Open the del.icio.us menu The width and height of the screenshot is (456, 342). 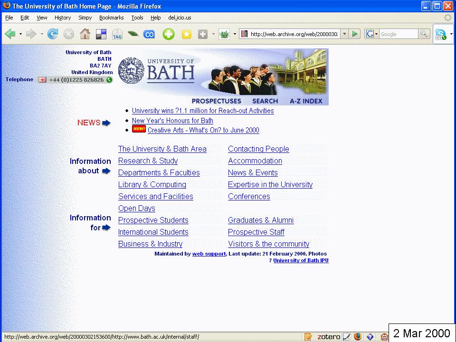180,18
